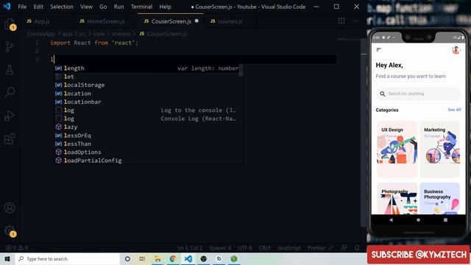Screen dimensions: 471x265
Task: Open the View menu
Action: tap(86, 7)
